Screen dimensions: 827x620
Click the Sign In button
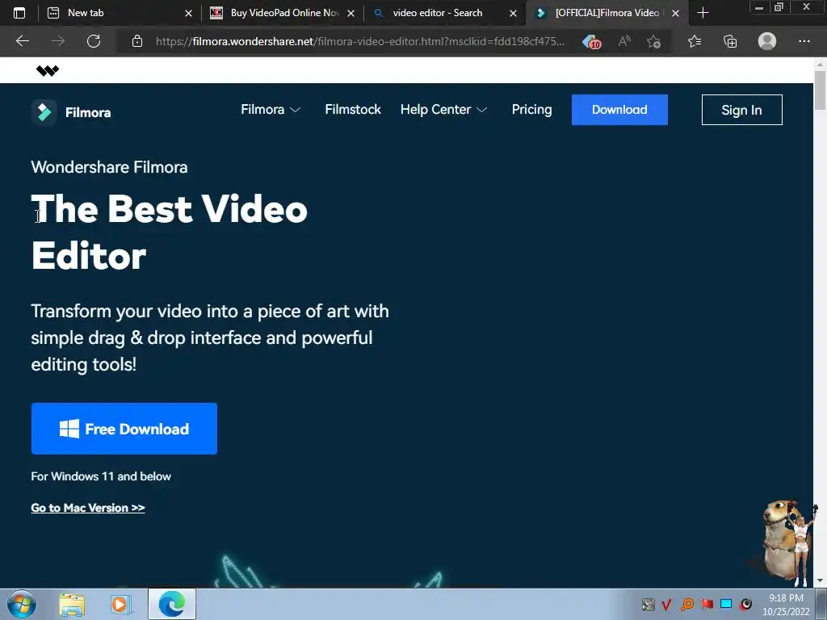coord(741,110)
